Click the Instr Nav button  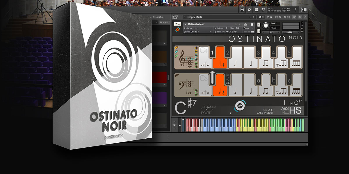coord(164,22)
